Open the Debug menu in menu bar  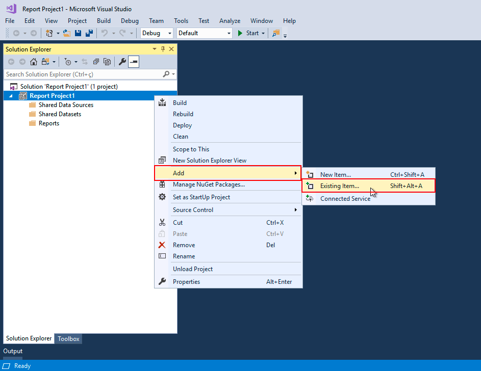pos(130,21)
